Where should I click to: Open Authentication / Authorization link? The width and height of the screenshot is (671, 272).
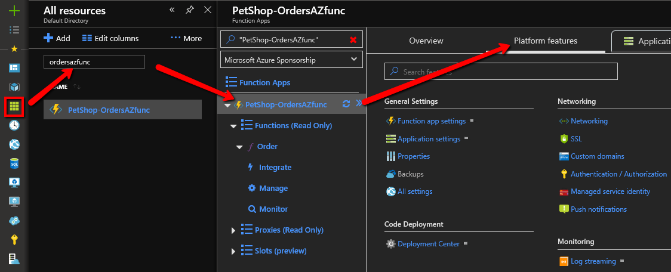618,174
